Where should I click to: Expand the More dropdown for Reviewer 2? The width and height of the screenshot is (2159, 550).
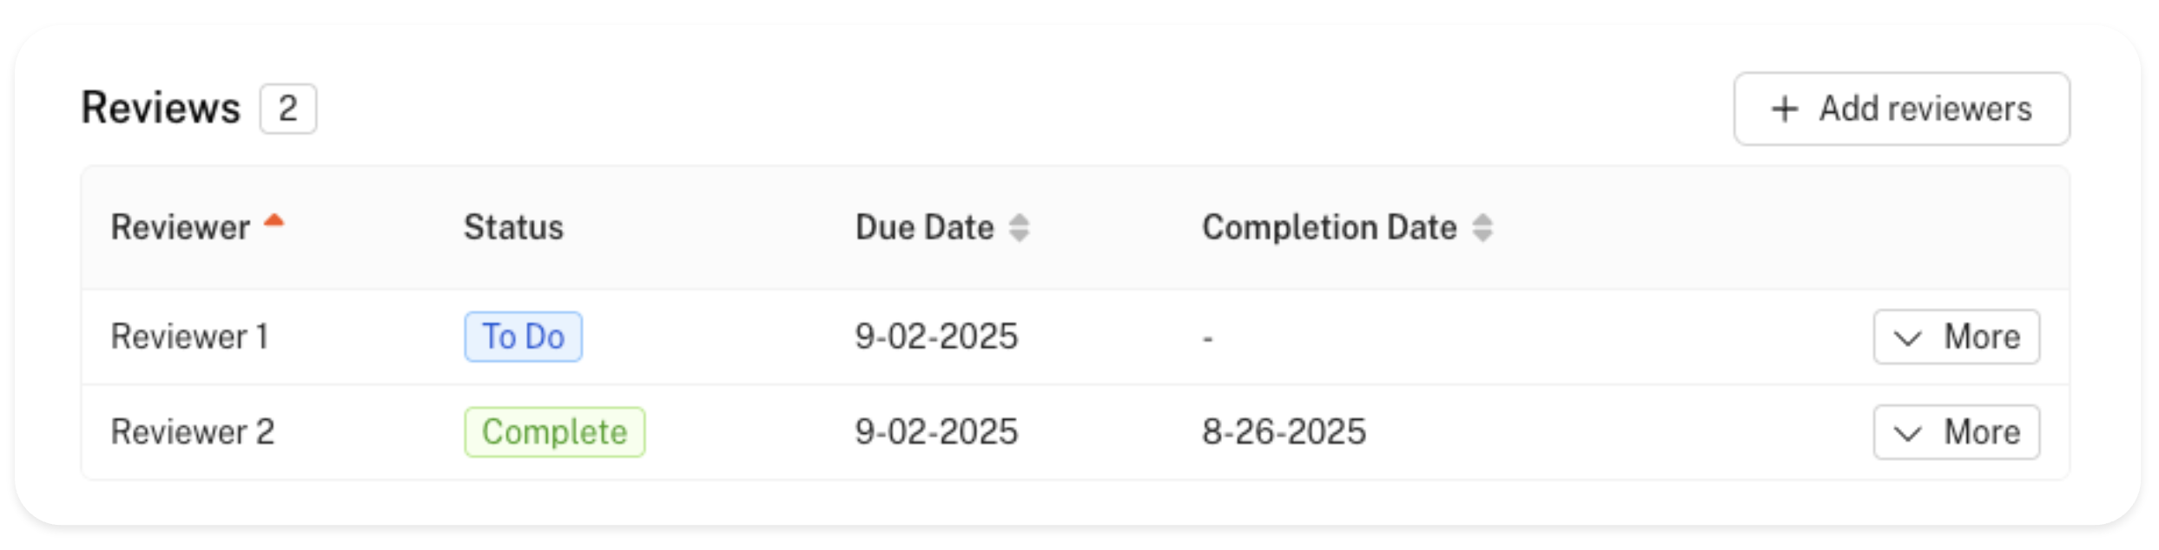(1956, 432)
